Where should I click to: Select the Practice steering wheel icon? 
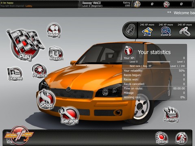coord(40,71)
